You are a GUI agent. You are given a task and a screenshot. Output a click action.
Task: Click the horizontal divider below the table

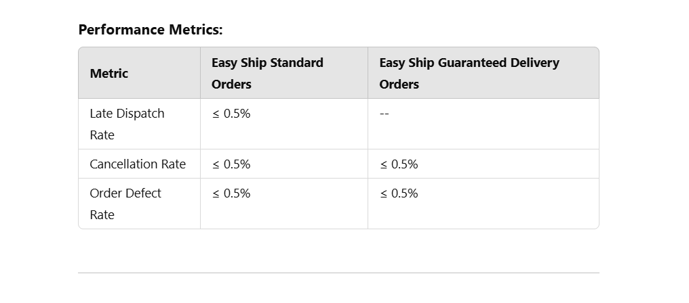[338, 273]
